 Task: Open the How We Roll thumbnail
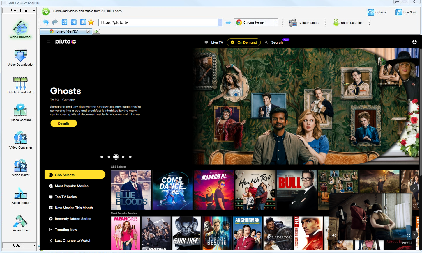pyautogui.click(x=255, y=190)
